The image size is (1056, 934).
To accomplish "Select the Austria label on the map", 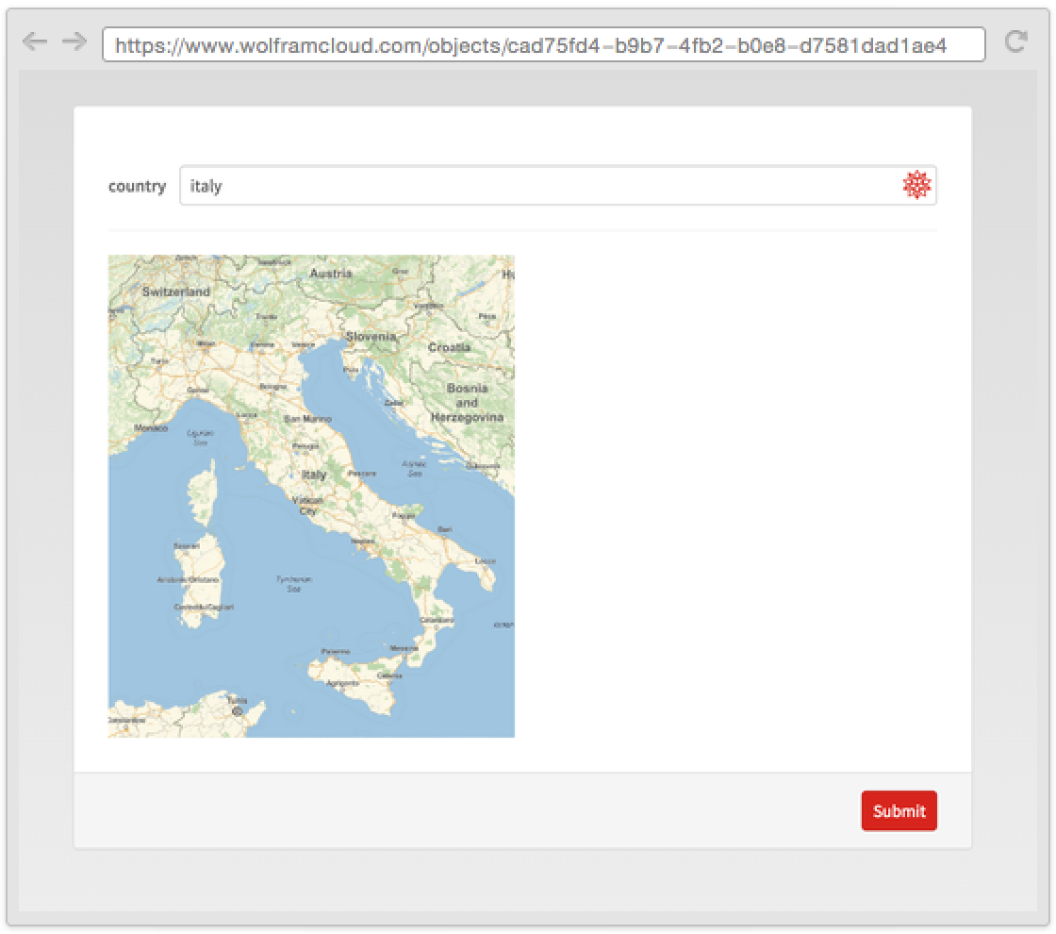I will pos(331,274).
